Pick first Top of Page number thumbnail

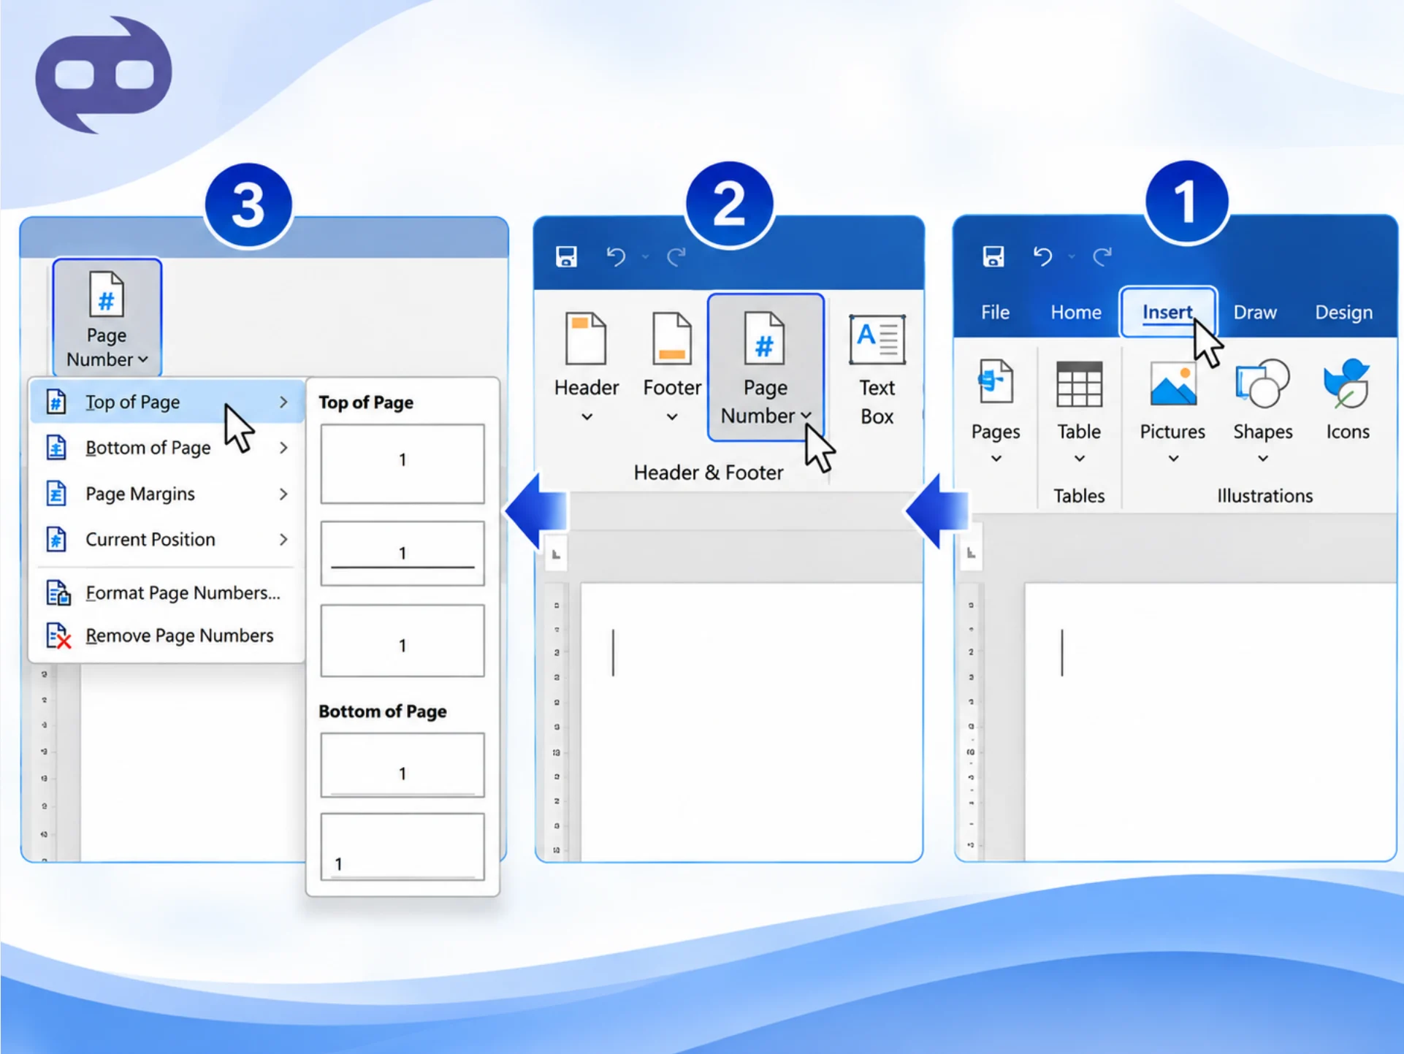coord(402,464)
